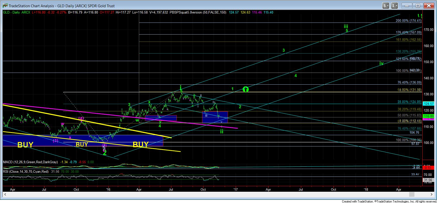Image resolution: width=437 pixels, height=203 pixels.
Task: Select the MACD (12,26,9) indicator label
Action: [30, 162]
